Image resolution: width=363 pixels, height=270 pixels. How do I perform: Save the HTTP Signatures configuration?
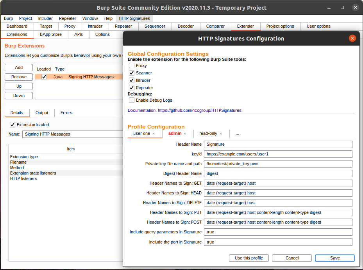click(335, 258)
